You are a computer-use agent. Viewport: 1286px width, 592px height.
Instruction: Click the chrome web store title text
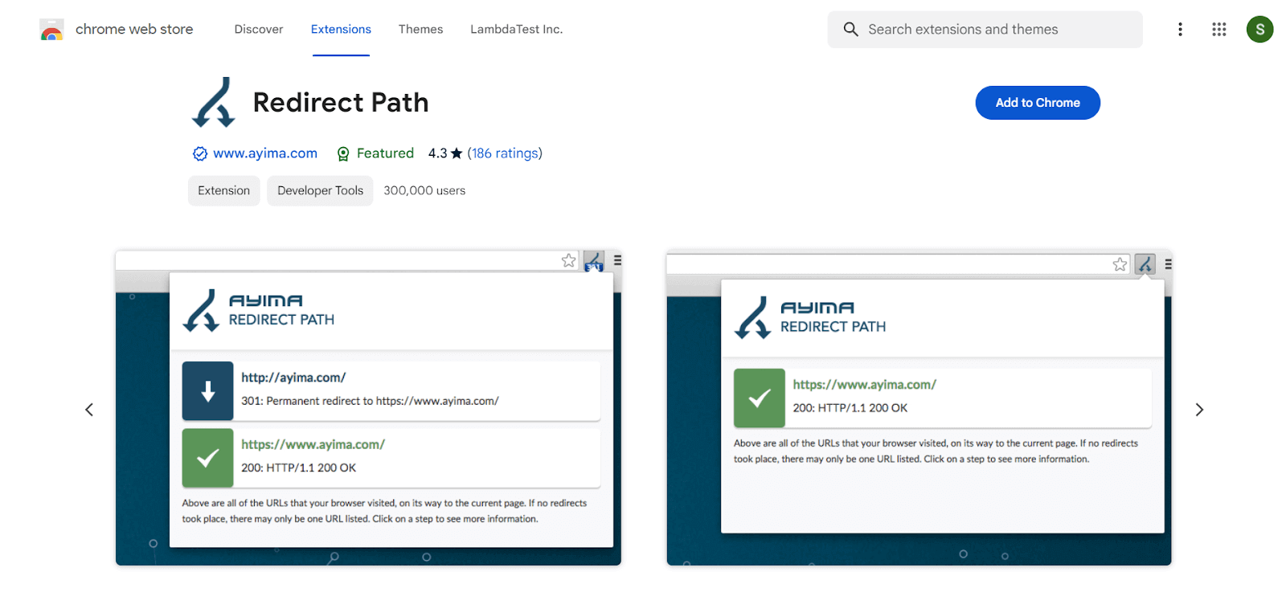[134, 30]
